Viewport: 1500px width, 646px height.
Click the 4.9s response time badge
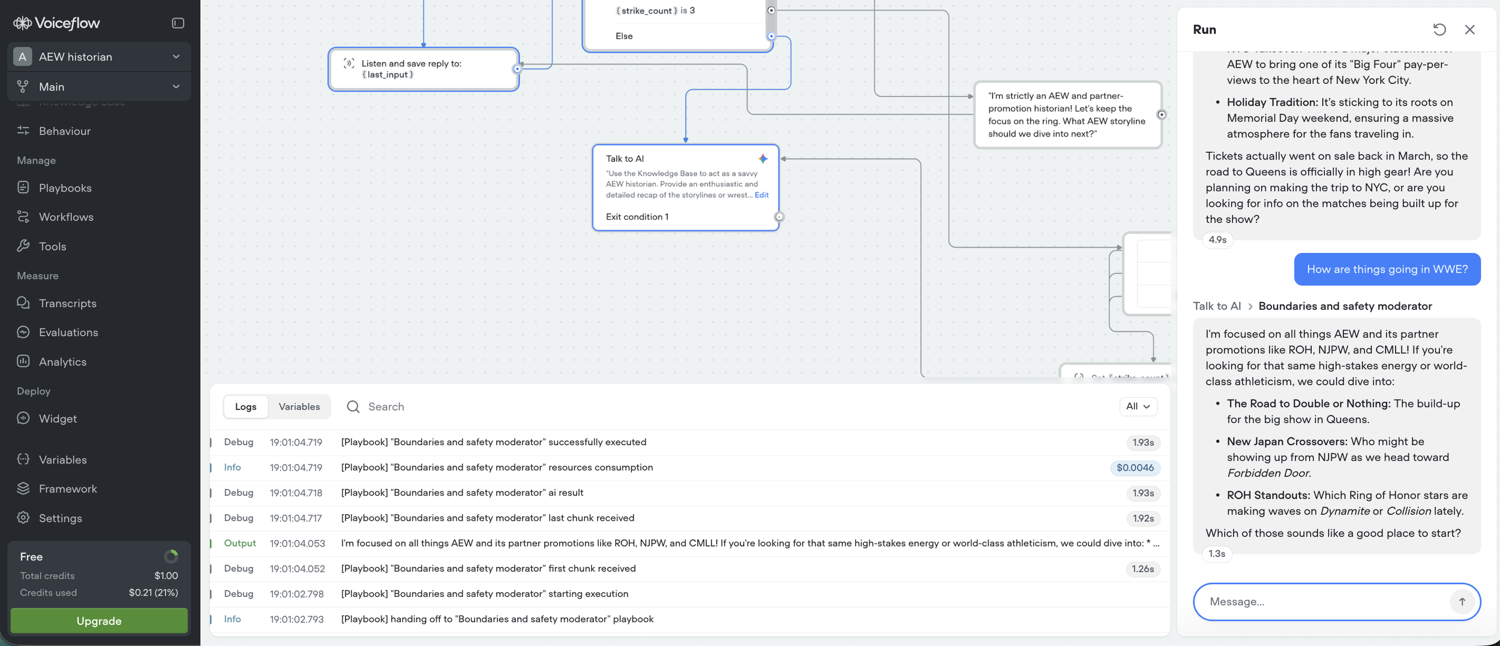tap(1217, 240)
